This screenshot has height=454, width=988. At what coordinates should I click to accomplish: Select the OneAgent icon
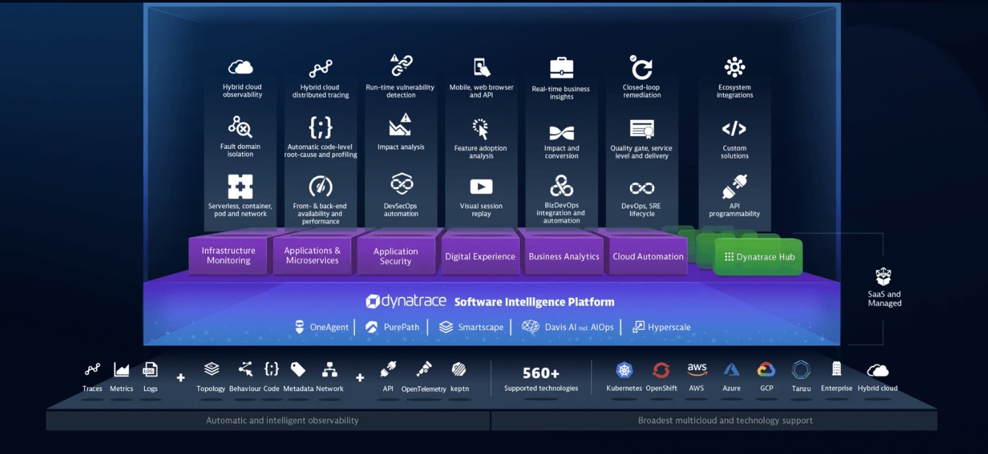coord(300,327)
